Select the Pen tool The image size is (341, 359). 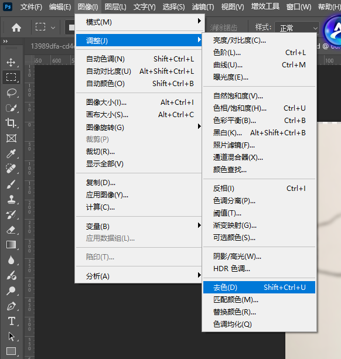[11, 306]
